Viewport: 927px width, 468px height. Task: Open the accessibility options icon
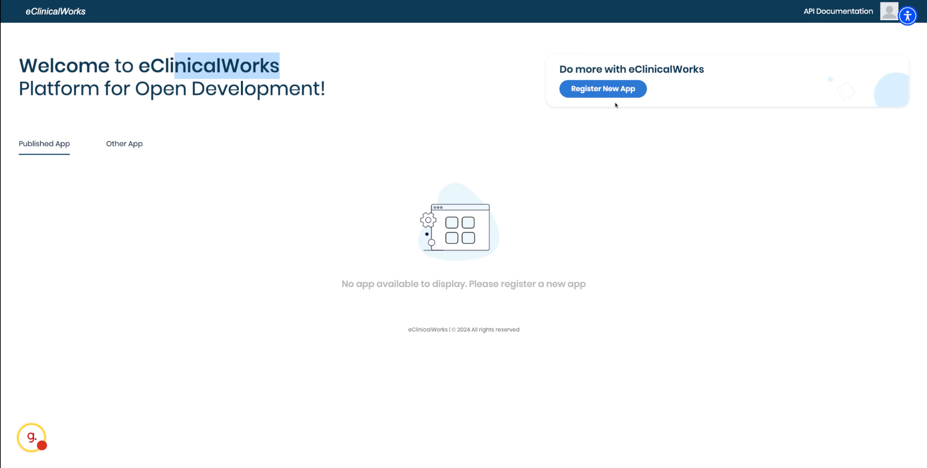(908, 16)
